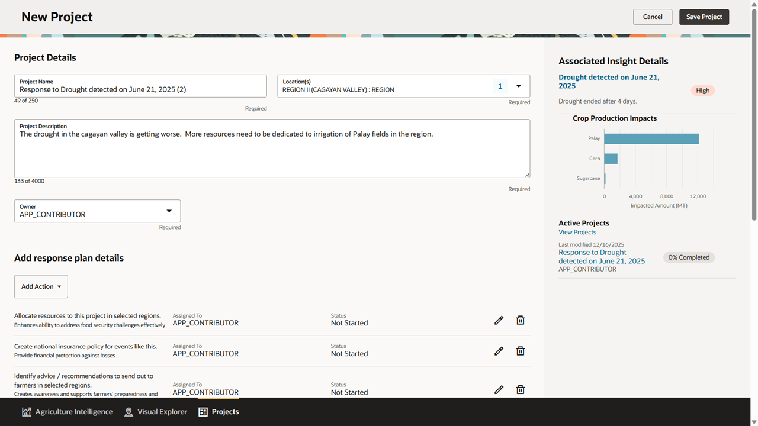Delete the Allocate resources action

[520, 320]
